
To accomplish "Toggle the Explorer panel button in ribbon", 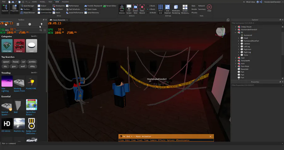I will 5,8.
